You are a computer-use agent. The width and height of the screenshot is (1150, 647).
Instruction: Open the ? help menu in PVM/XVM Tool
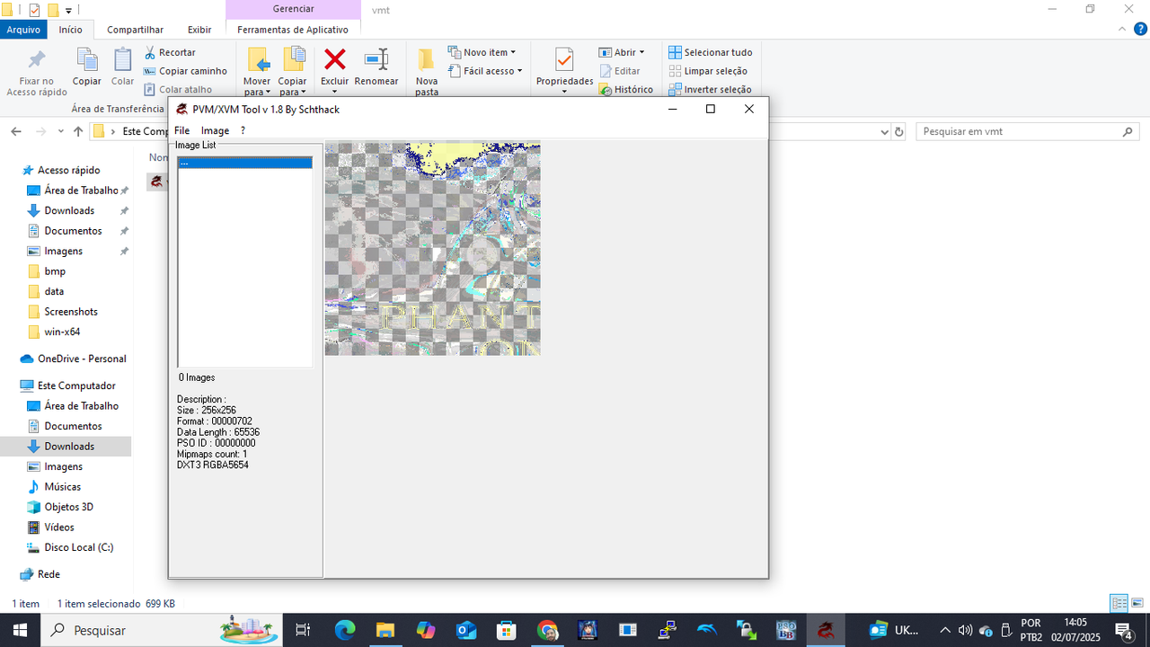pyautogui.click(x=243, y=130)
